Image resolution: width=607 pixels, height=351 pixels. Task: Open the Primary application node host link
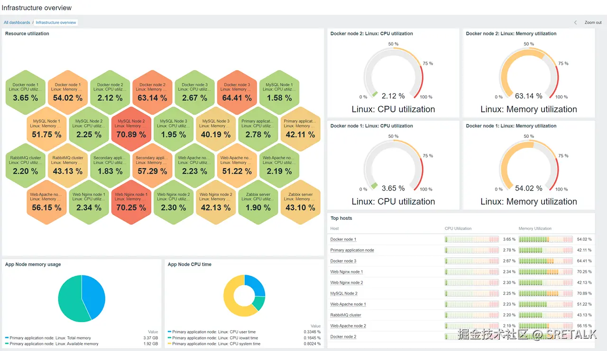click(x=352, y=250)
